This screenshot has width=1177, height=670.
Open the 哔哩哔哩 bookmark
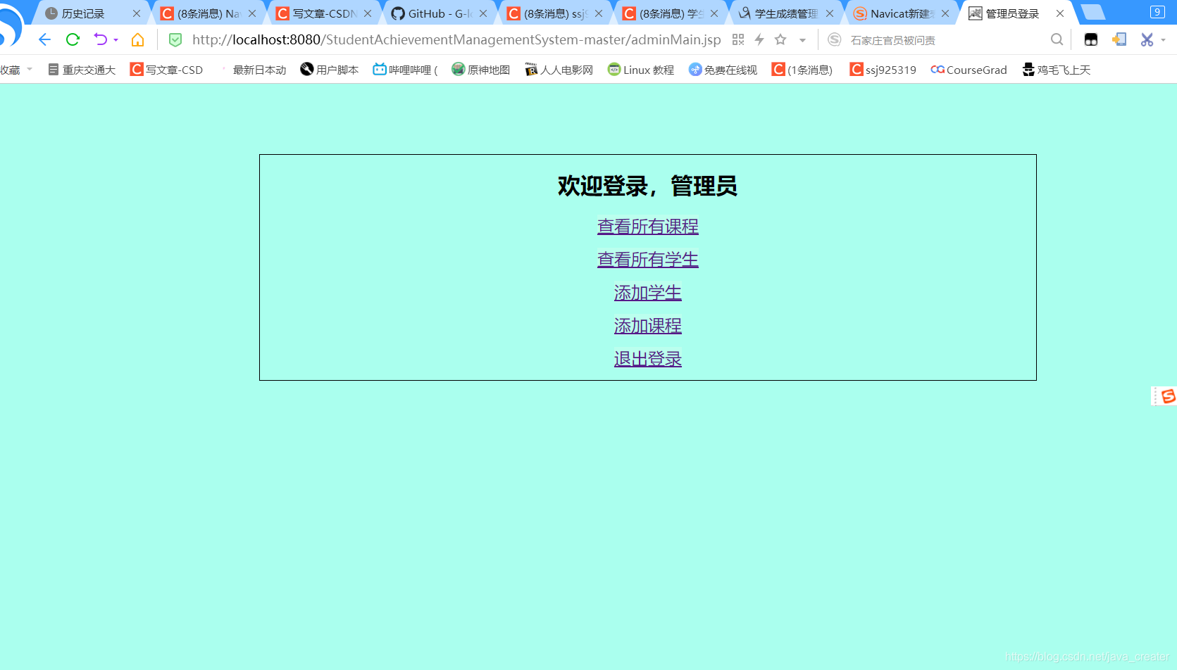point(406,70)
